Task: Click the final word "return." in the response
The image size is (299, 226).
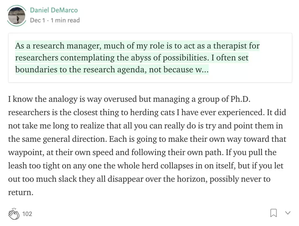Action: (x=21, y=192)
